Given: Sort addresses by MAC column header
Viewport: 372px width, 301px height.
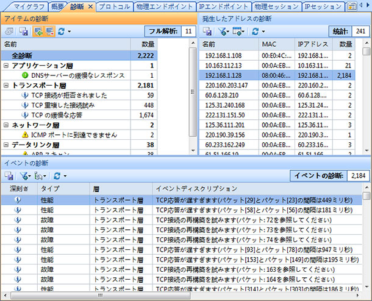Looking at the screenshot, I should pyautogui.click(x=269, y=44).
